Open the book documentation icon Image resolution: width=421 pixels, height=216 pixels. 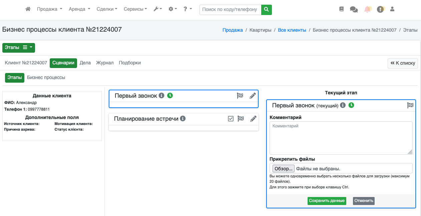(x=341, y=9)
